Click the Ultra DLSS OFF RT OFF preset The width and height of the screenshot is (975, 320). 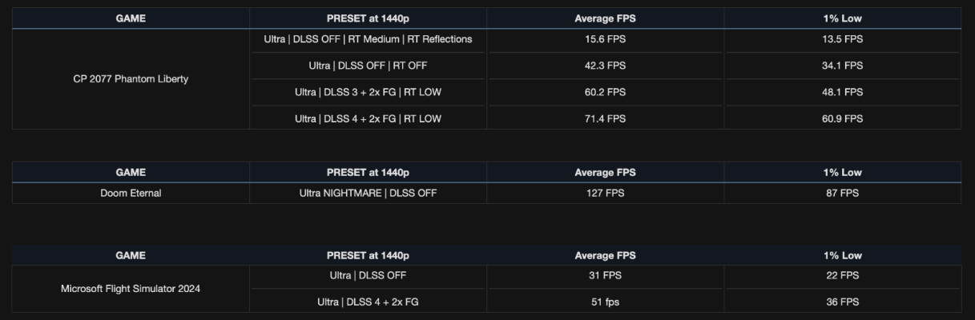point(368,66)
